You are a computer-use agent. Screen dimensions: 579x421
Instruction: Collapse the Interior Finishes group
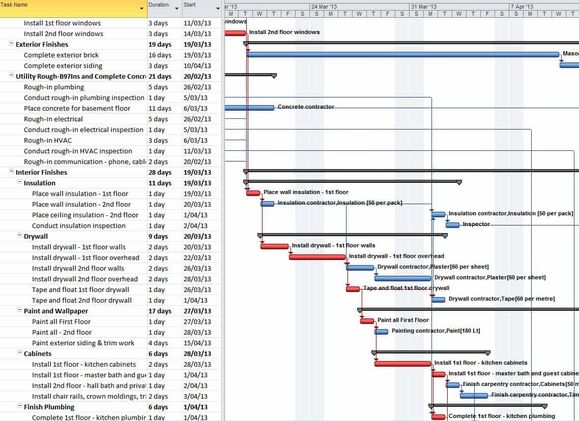pyautogui.click(x=10, y=172)
